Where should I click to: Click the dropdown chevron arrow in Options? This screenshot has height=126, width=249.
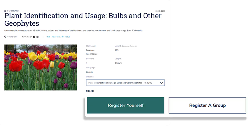(161, 83)
